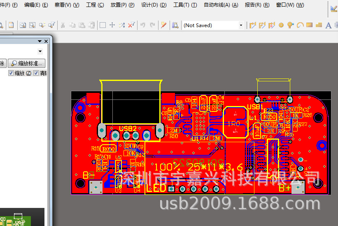
Task: Open the 工程(C) menu
Action: pos(95,5)
